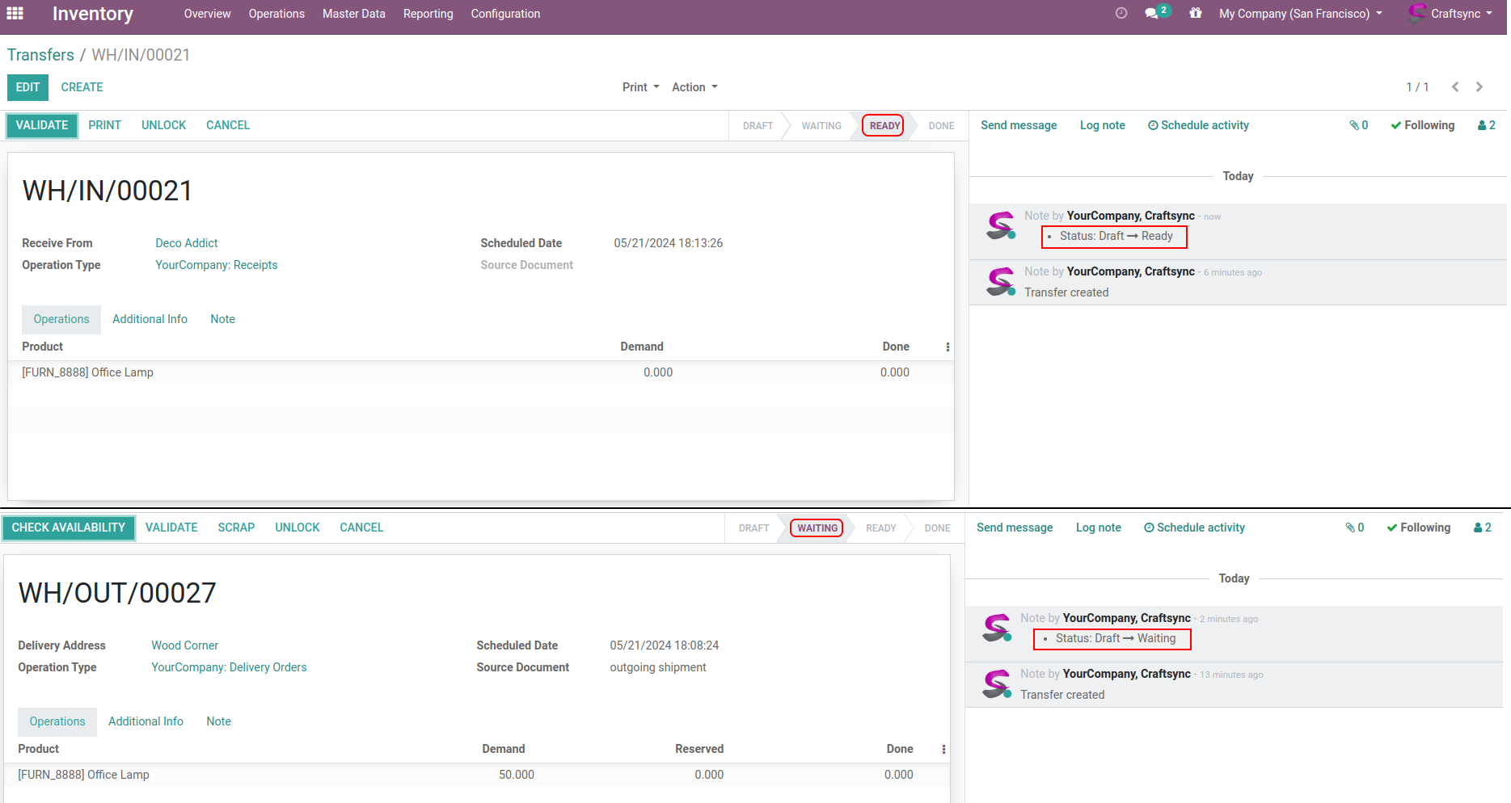
Task: Click the VALIDATE button for WH/IN/00021
Action: coord(42,125)
